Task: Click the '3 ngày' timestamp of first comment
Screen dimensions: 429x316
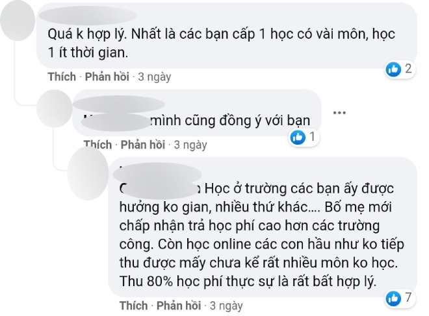Action: (154, 77)
